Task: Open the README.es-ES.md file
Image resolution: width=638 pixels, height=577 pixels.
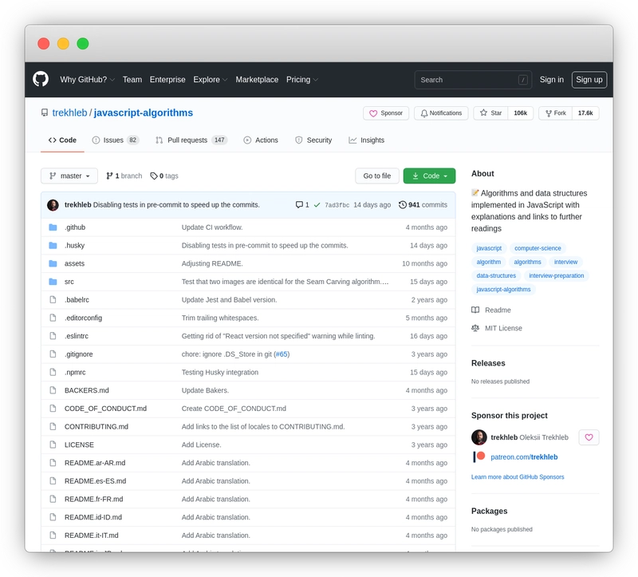Action: [x=95, y=481]
